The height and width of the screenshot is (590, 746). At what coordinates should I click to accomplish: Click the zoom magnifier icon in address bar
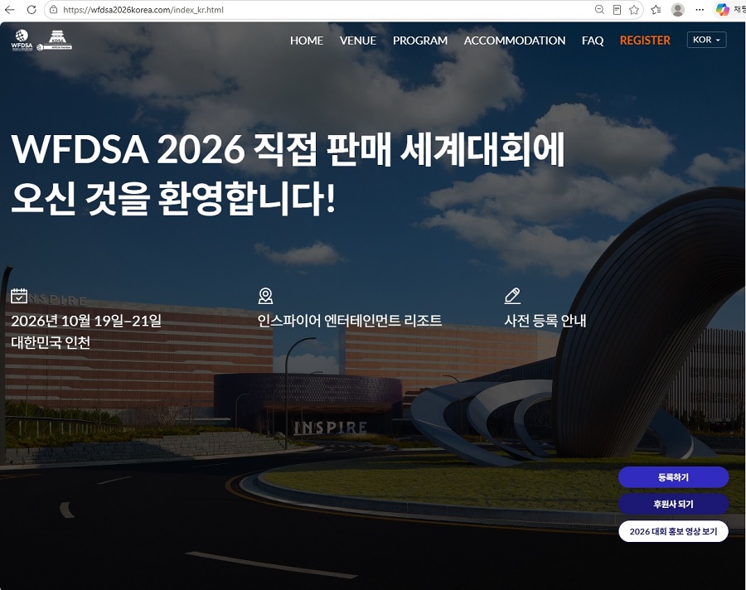599,9
